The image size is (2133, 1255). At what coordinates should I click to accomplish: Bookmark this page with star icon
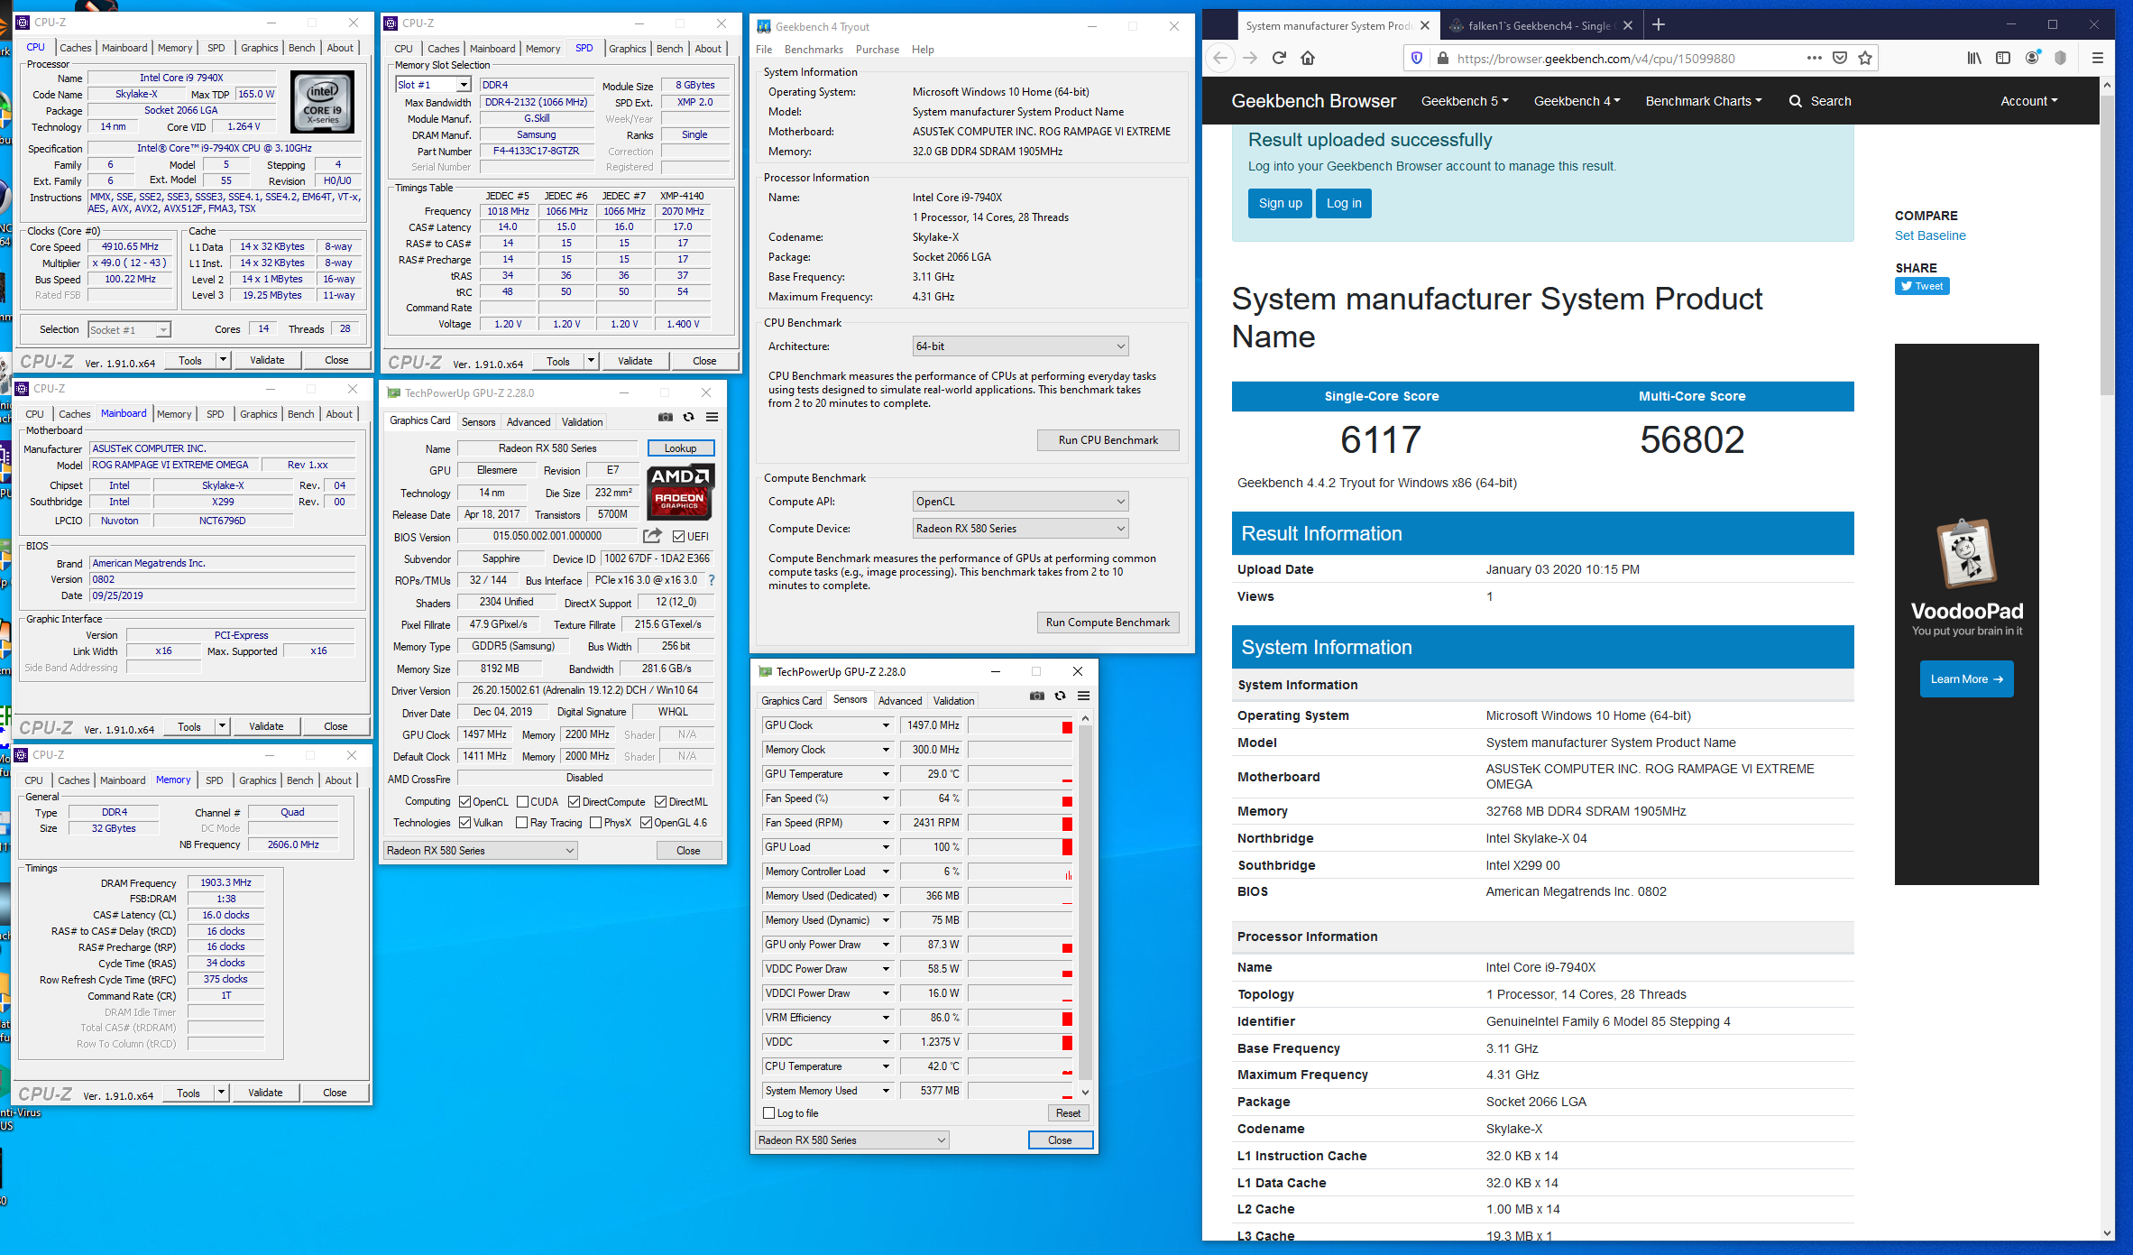tap(1866, 58)
